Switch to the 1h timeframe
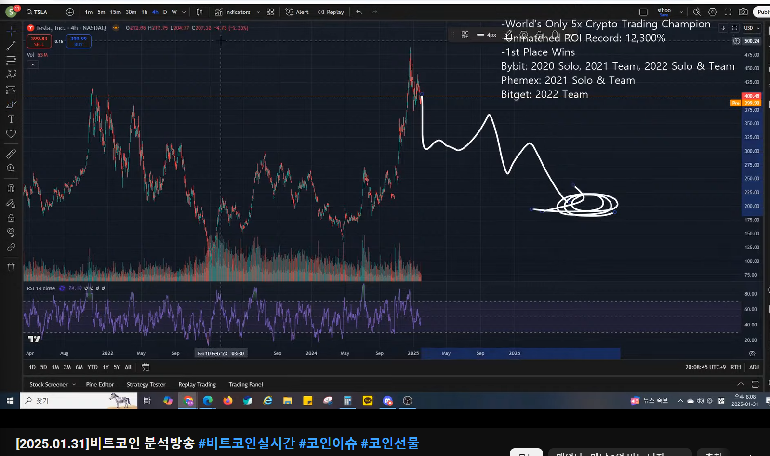 pos(145,12)
